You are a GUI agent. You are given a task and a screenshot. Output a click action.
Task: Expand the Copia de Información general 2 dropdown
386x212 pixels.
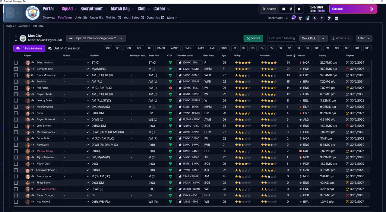pos(96,38)
